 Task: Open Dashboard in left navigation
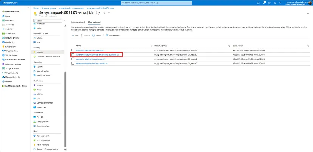[9, 20]
